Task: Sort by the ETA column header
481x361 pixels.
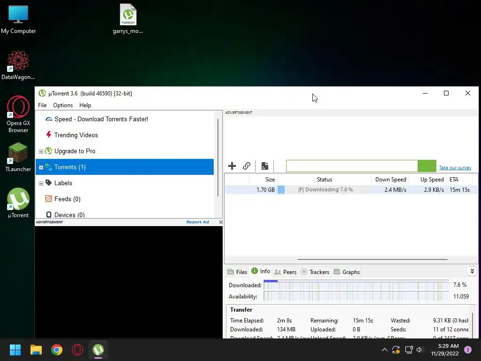Action: coord(459,180)
